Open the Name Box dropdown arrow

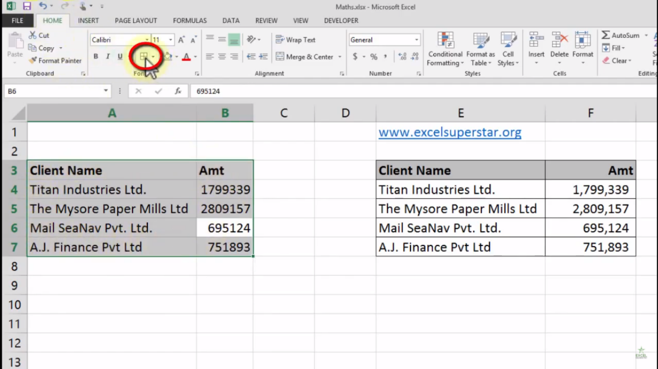click(x=106, y=91)
